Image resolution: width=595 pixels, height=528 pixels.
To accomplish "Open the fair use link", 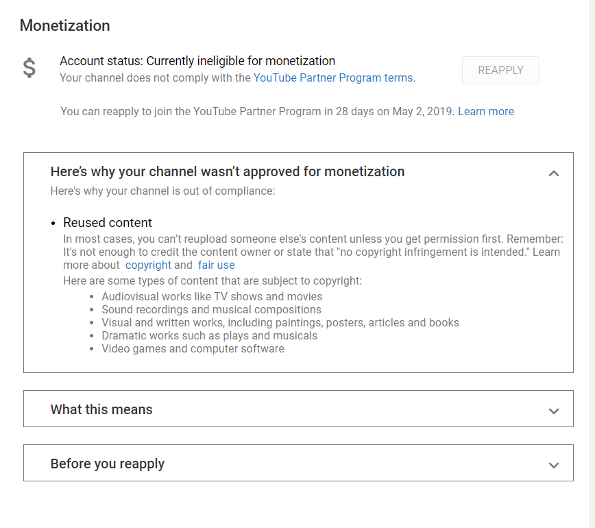I will click(217, 265).
